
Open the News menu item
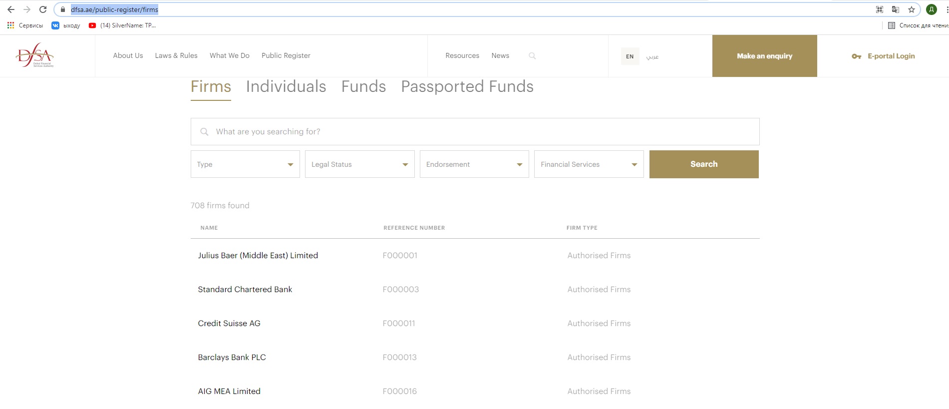point(500,55)
